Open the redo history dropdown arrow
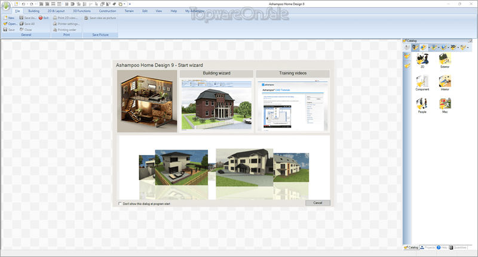 click(x=36, y=4)
